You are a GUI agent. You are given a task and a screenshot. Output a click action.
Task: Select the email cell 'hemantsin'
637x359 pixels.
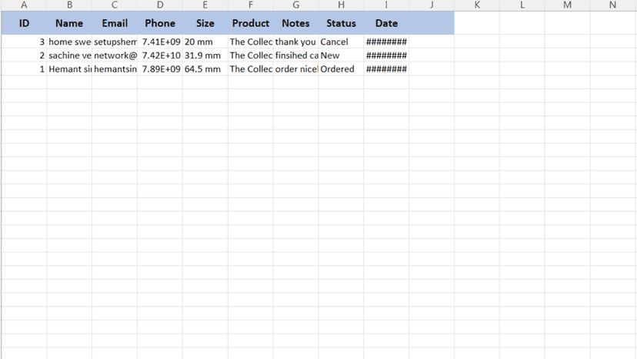[x=115, y=69]
